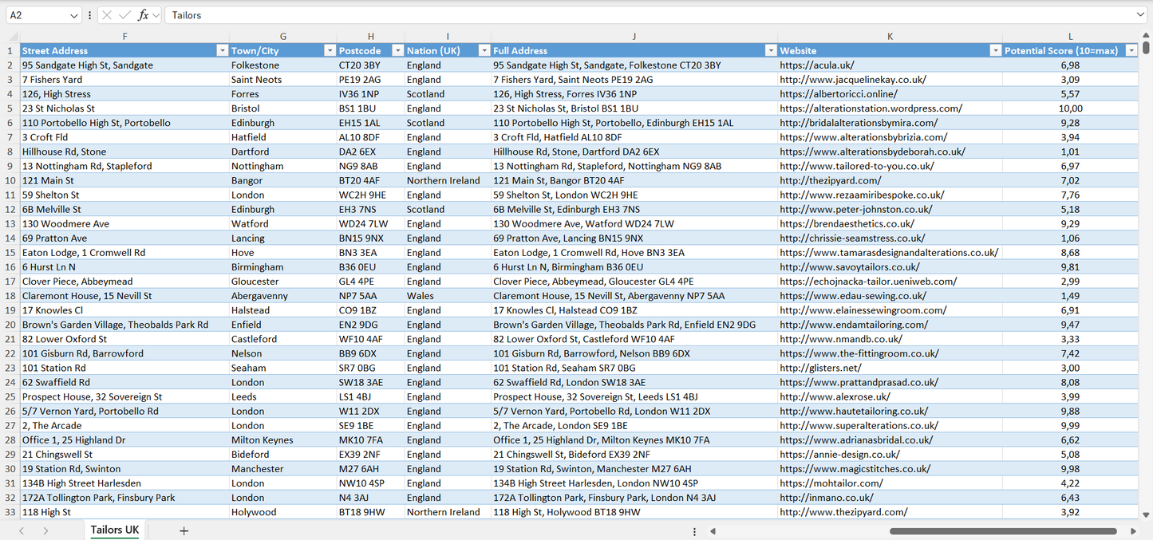Open the Street Address column filter dropdown
Viewport: 1153px width, 540px height.
coord(222,49)
